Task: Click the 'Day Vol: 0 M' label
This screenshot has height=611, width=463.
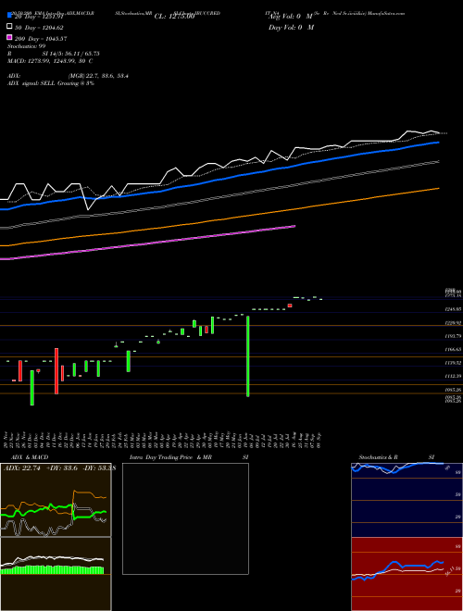Action: 291,27
